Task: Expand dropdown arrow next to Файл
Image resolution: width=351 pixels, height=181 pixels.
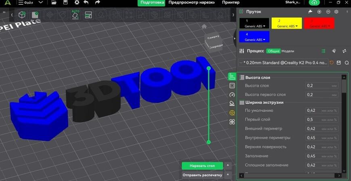Action: click(40, 2)
